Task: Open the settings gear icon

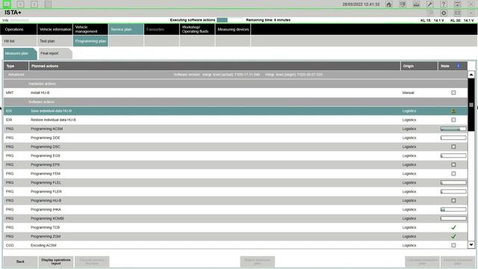Action: (x=444, y=13)
